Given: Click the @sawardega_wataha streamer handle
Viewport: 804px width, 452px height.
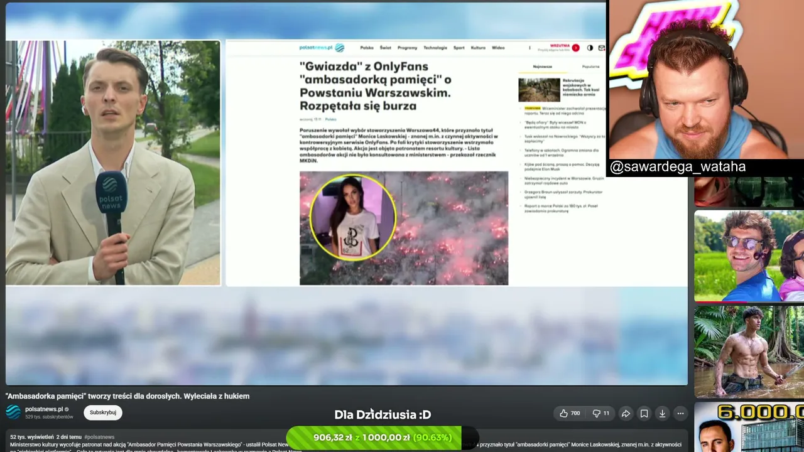Looking at the screenshot, I should tap(678, 167).
